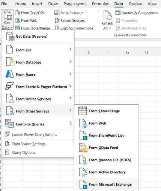Choose From Hadoop File (HDFS) entry

107,160
